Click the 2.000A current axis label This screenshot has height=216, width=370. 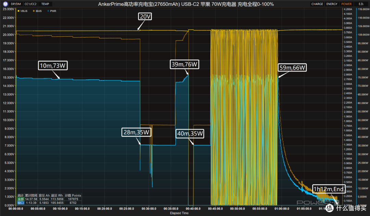[x=348, y=112]
